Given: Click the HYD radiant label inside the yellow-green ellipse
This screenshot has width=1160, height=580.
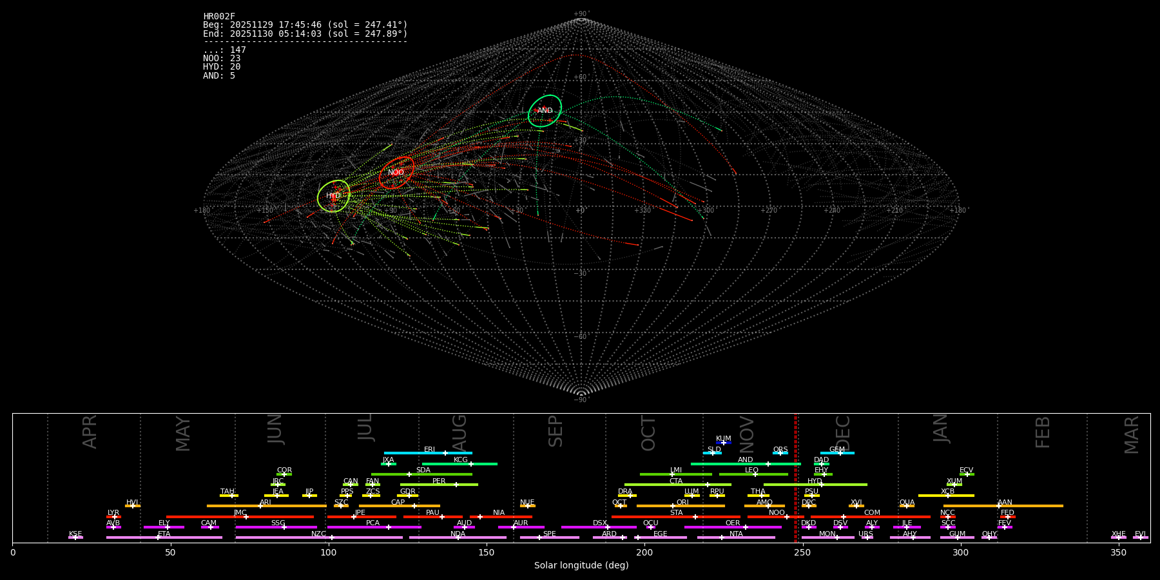Looking at the screenshot, I should (x=333, y=196).
